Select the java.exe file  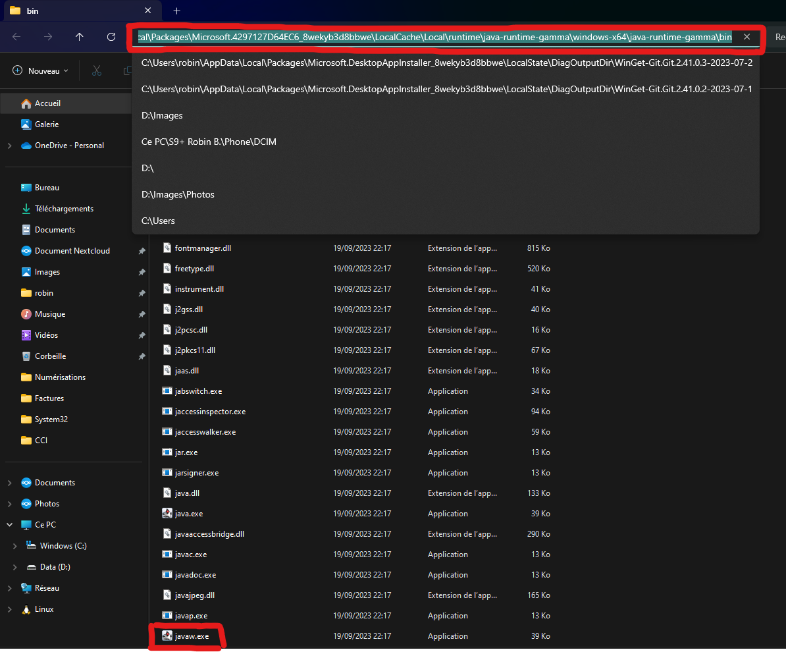tap(188, 514)
